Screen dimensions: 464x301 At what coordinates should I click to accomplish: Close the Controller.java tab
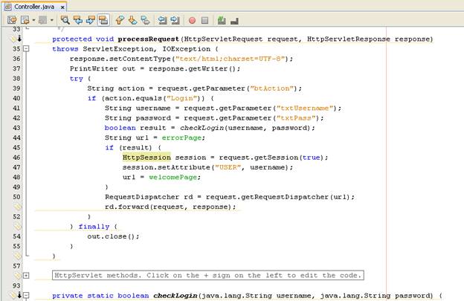(x=62, y=7)
